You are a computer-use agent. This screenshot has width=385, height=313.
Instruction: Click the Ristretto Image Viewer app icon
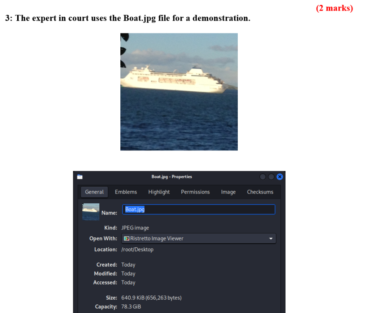pyautogui.click(x=126, y=238)
